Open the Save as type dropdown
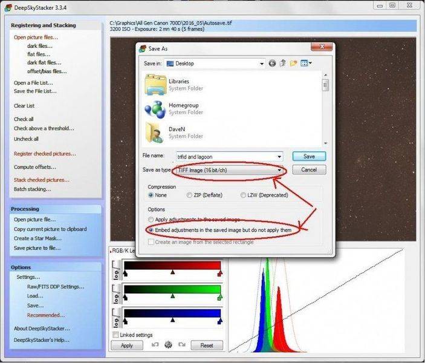This screenshot has height=363, width=425. [x=279, y=171]
